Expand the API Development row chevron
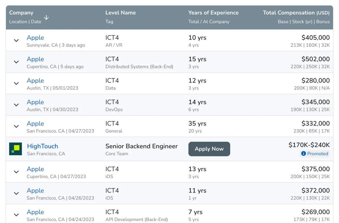The image size is (339, 223). [x=16, y=215]
